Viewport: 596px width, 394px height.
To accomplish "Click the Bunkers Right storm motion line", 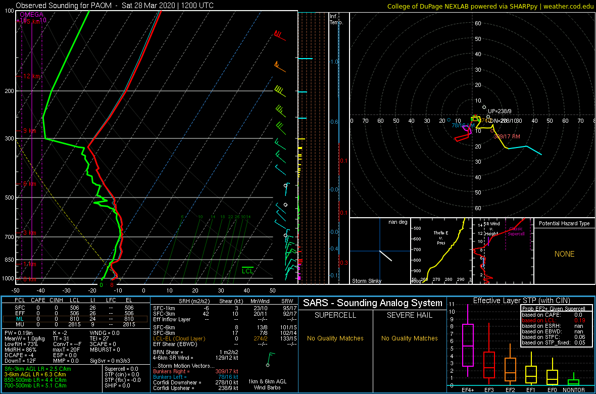I will (x=195, y=371).
